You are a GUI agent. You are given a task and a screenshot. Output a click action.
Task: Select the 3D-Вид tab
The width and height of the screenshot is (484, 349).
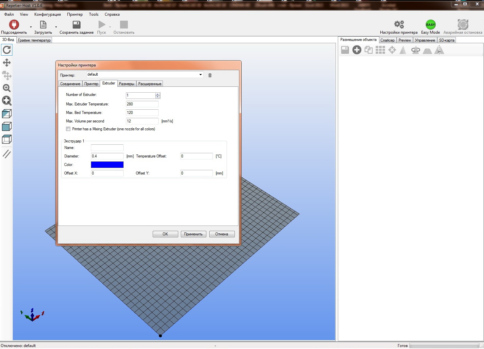point(8,40)
